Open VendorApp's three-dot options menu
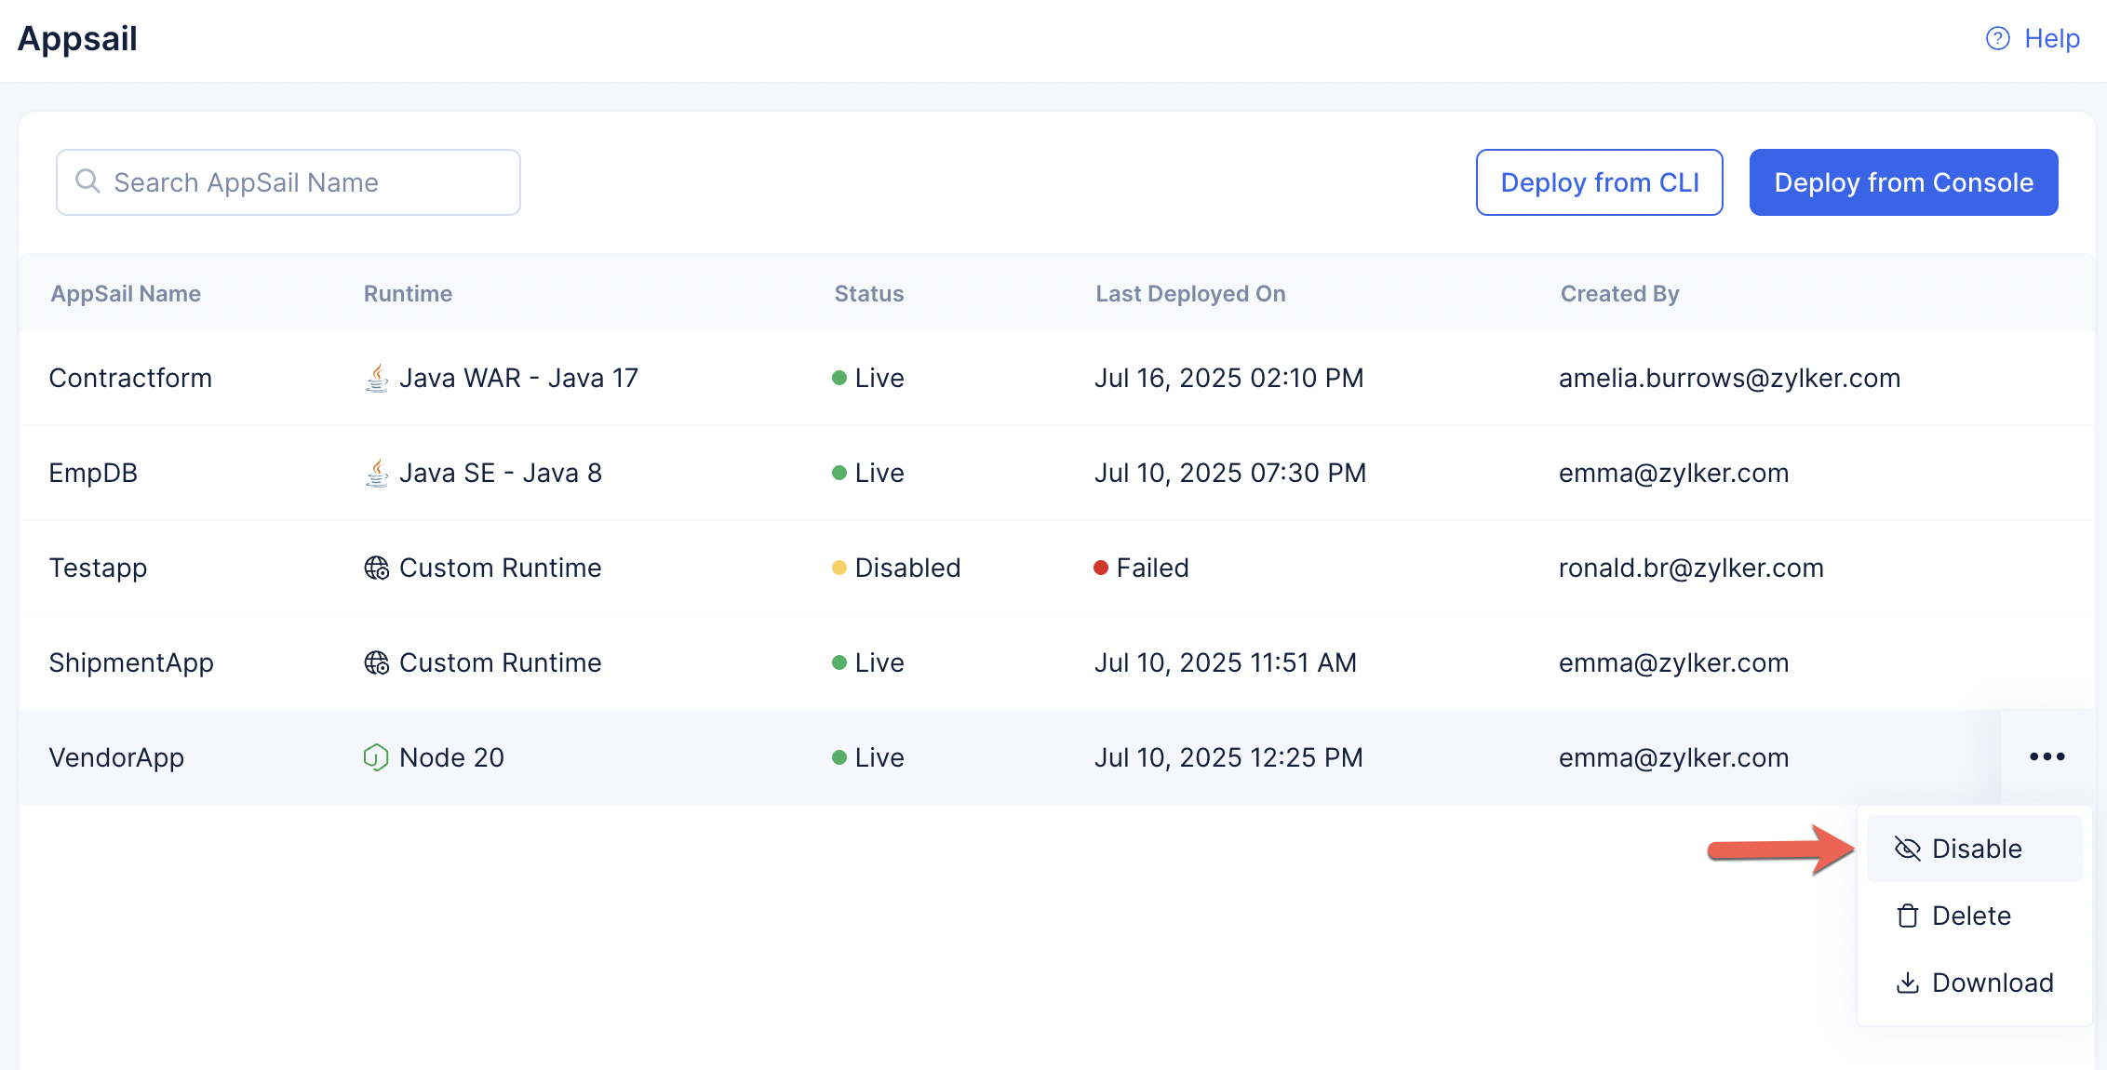 point(2047,756)
